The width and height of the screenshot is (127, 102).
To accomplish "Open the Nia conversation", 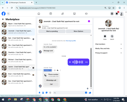I will tap(18, 46).
